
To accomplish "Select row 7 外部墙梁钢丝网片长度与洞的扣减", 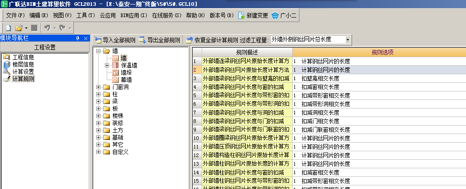I will (x=247, y=112).
